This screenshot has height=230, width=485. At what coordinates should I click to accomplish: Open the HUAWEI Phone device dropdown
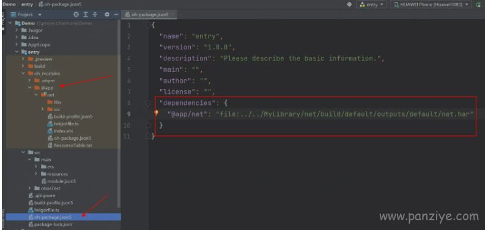(431, 4)
